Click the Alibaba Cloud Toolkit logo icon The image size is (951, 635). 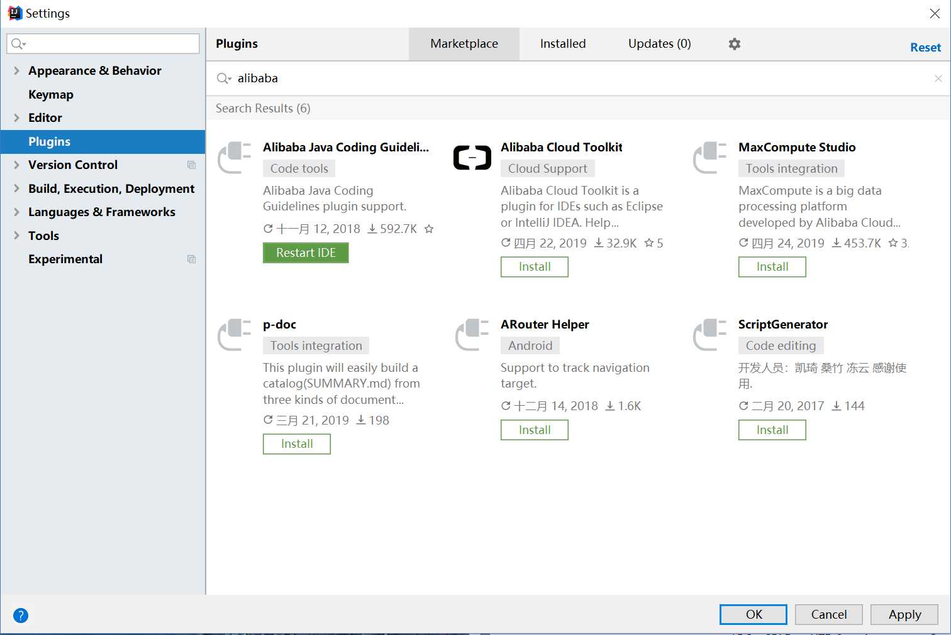pyautogui.click(x=472, y=158)
